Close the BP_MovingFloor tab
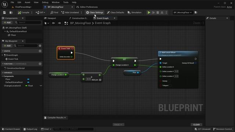Screen dimensions: 235x132 click(x=72, y=7)
